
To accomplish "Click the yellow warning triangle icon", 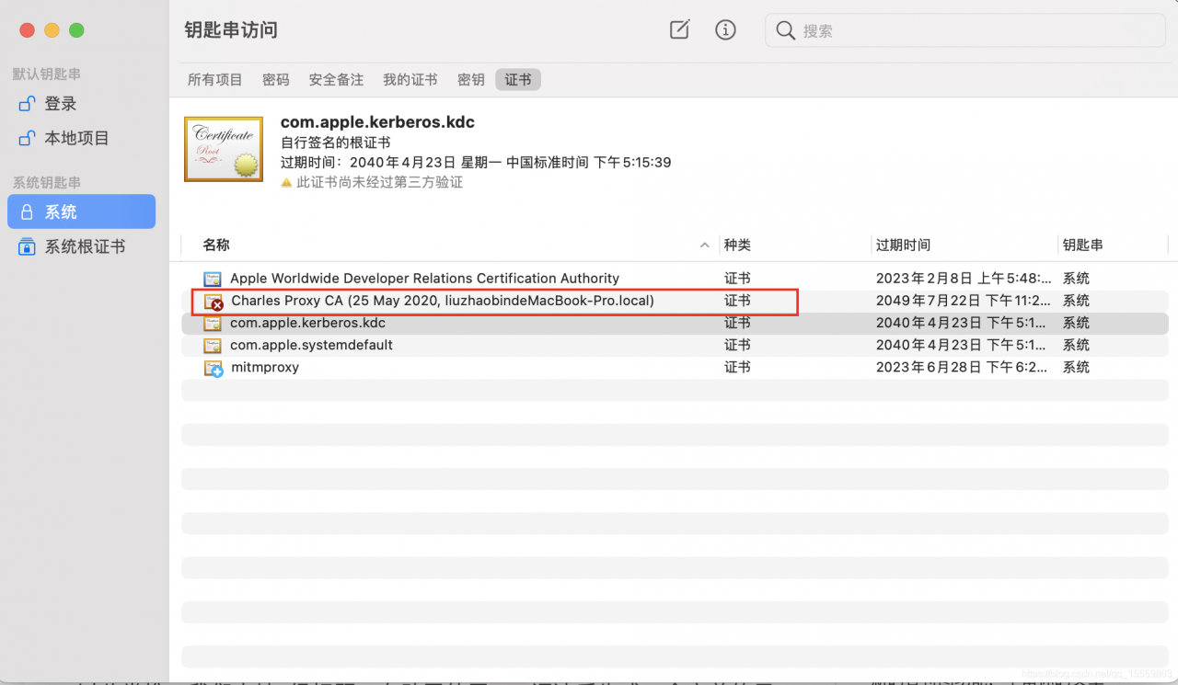I will click(x=286, y=182).
